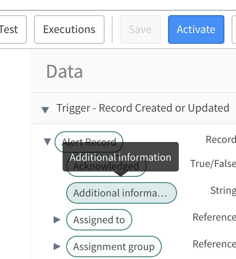Pick the Additional informa... data pill
Screen dimensions: 236x259
coord(122,193)
